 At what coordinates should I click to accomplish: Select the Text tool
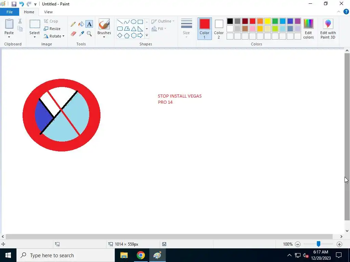tap(89, 24)
